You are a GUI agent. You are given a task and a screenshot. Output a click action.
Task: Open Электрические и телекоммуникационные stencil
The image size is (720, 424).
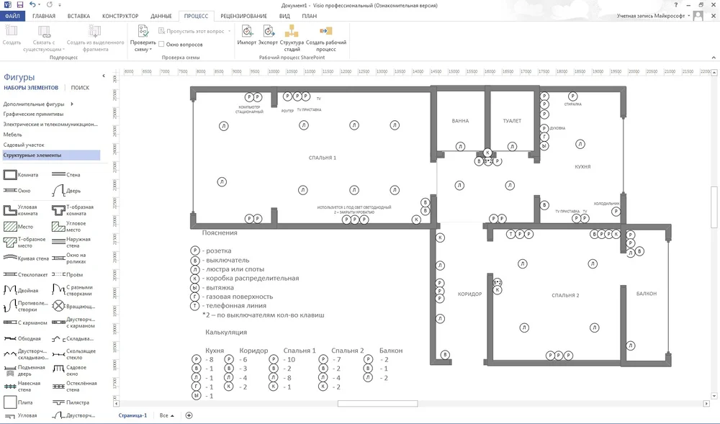click(x=50, y=125)
